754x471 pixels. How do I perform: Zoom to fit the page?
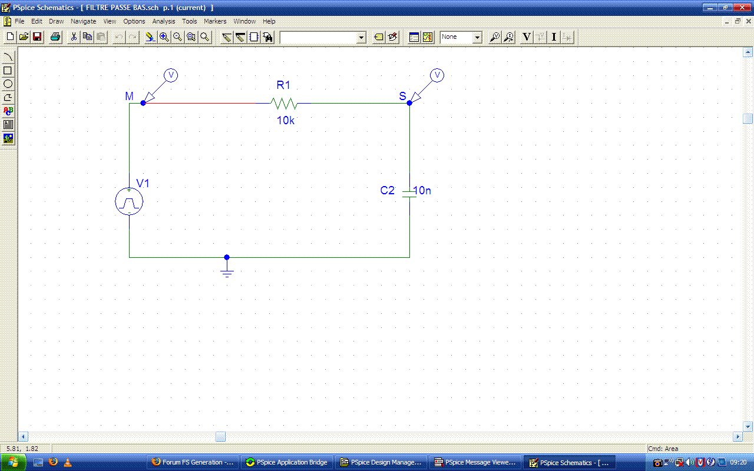coord(204,37)
